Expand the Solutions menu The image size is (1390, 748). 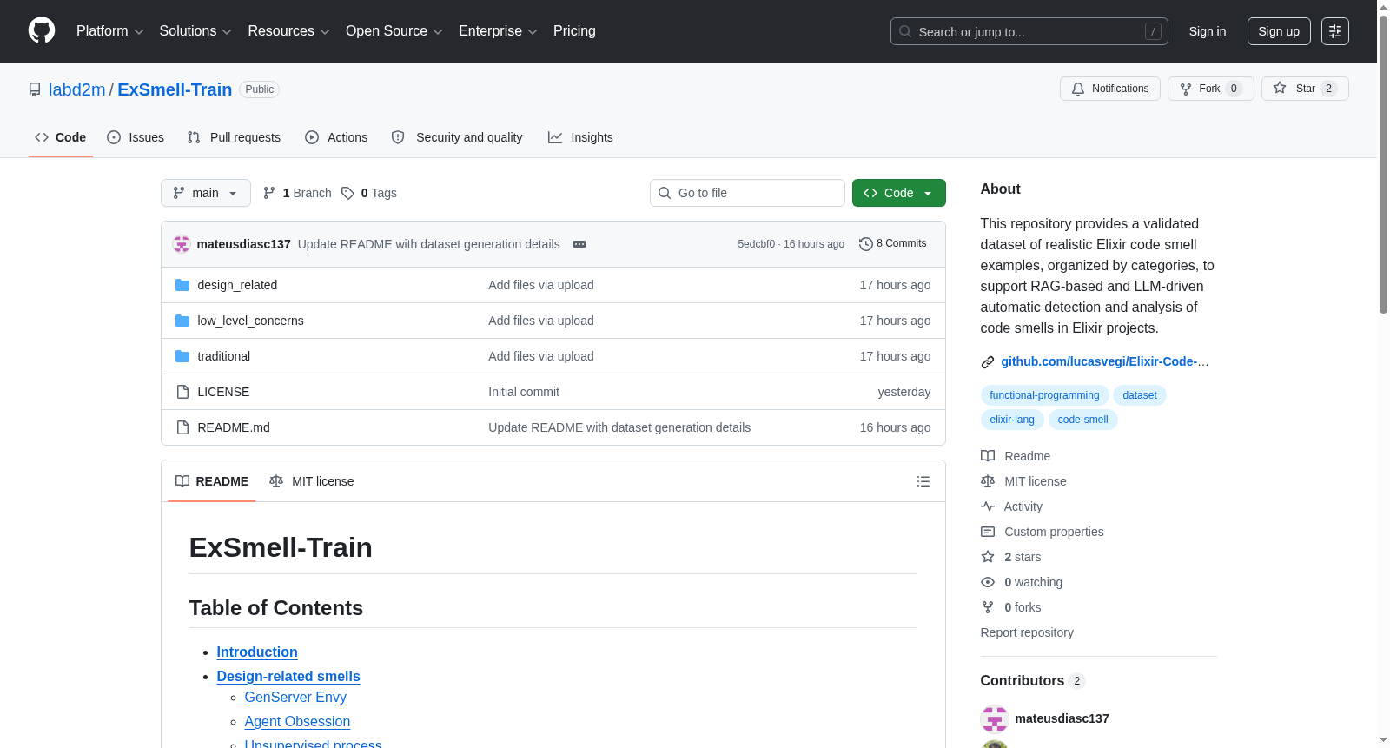[195, 31]
